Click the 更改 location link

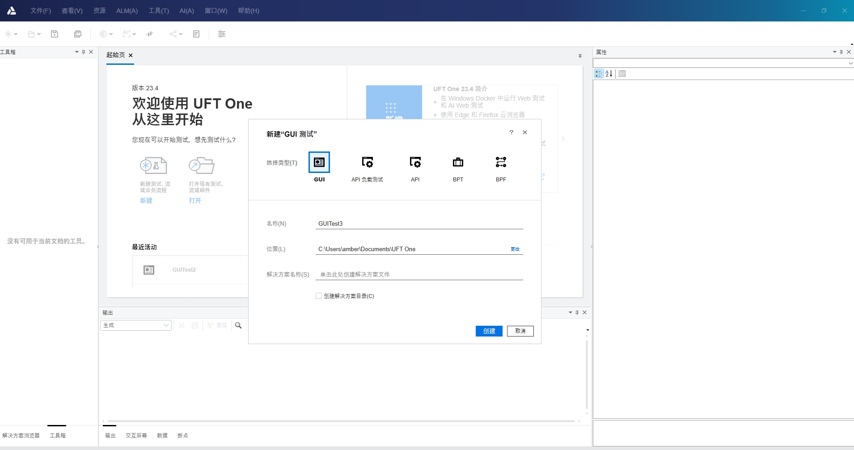515,249
